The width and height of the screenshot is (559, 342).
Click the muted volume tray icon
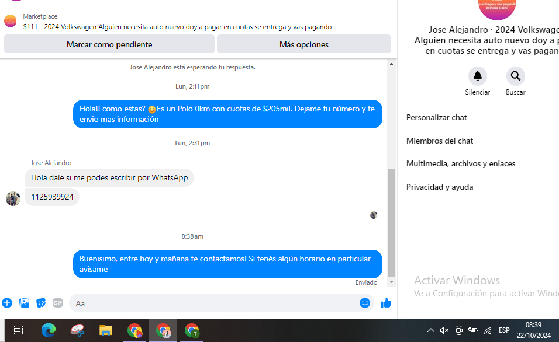pyautogui.click(x=444, y=330)
